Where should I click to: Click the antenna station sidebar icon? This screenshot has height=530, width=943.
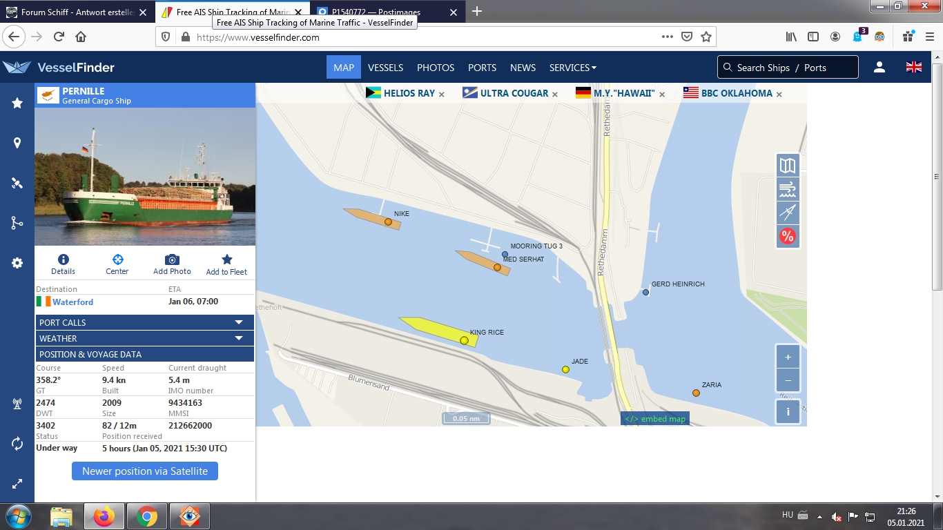coord(17,404)
